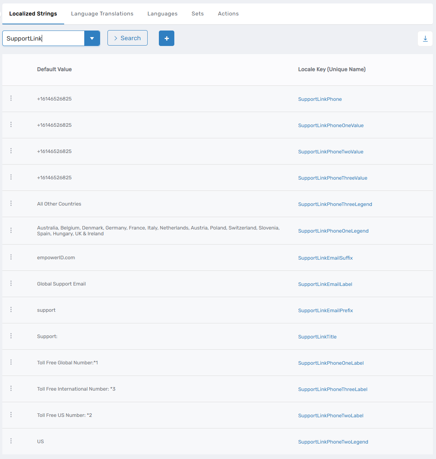
Task: Open row options for Toll Free US Number
Action: click(11, 415)
